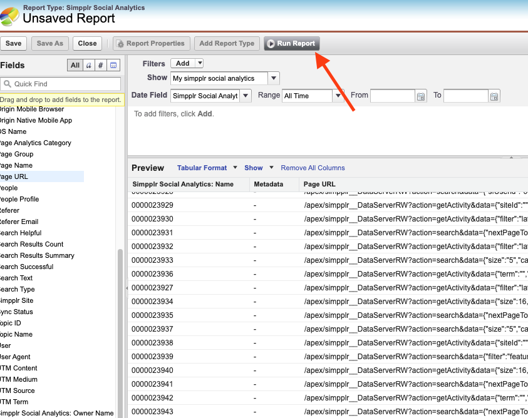The image size is (528, 418).
Task: Click Remove All Columns link
Action: (313, 168)
